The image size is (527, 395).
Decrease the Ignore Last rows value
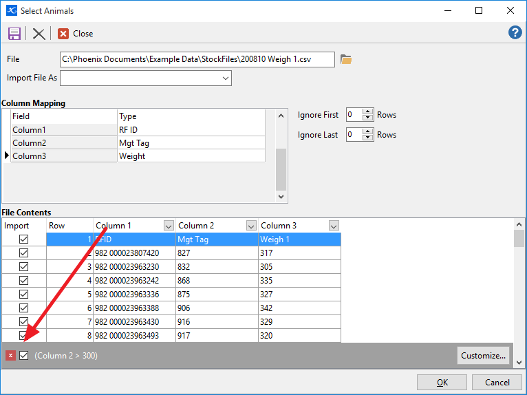point(368,138)
